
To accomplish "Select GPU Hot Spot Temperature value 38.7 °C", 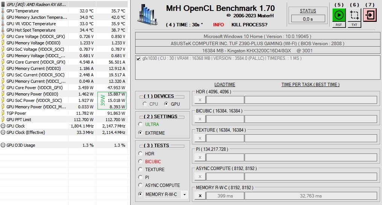I will click(118, 30).
